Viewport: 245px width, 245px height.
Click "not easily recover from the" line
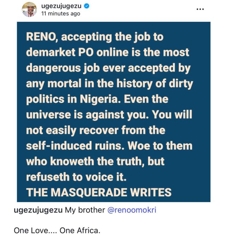[x=96, y=131]
